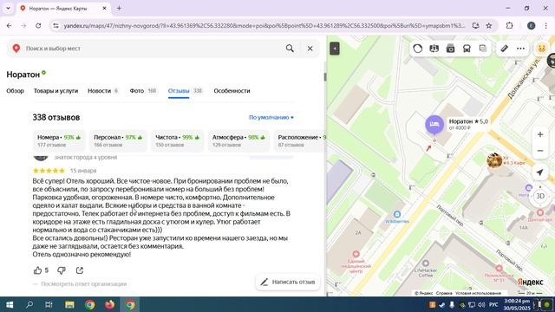Select the ruler measurement tool

tap(504, 49)
